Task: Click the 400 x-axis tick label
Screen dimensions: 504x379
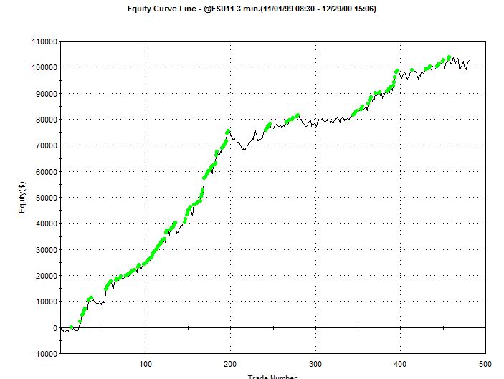Action: (399, 364)
